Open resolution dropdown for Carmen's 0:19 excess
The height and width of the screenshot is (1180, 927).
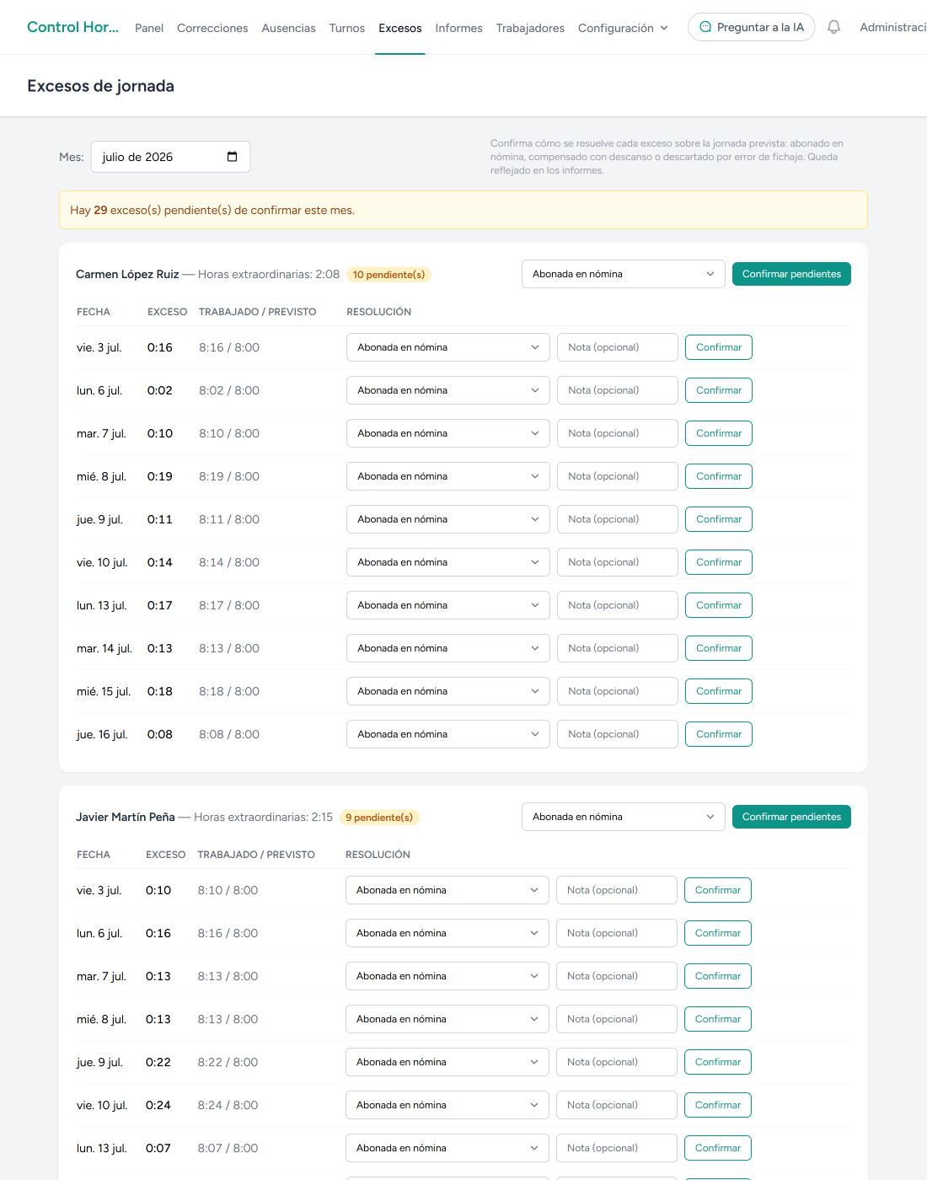448,476
